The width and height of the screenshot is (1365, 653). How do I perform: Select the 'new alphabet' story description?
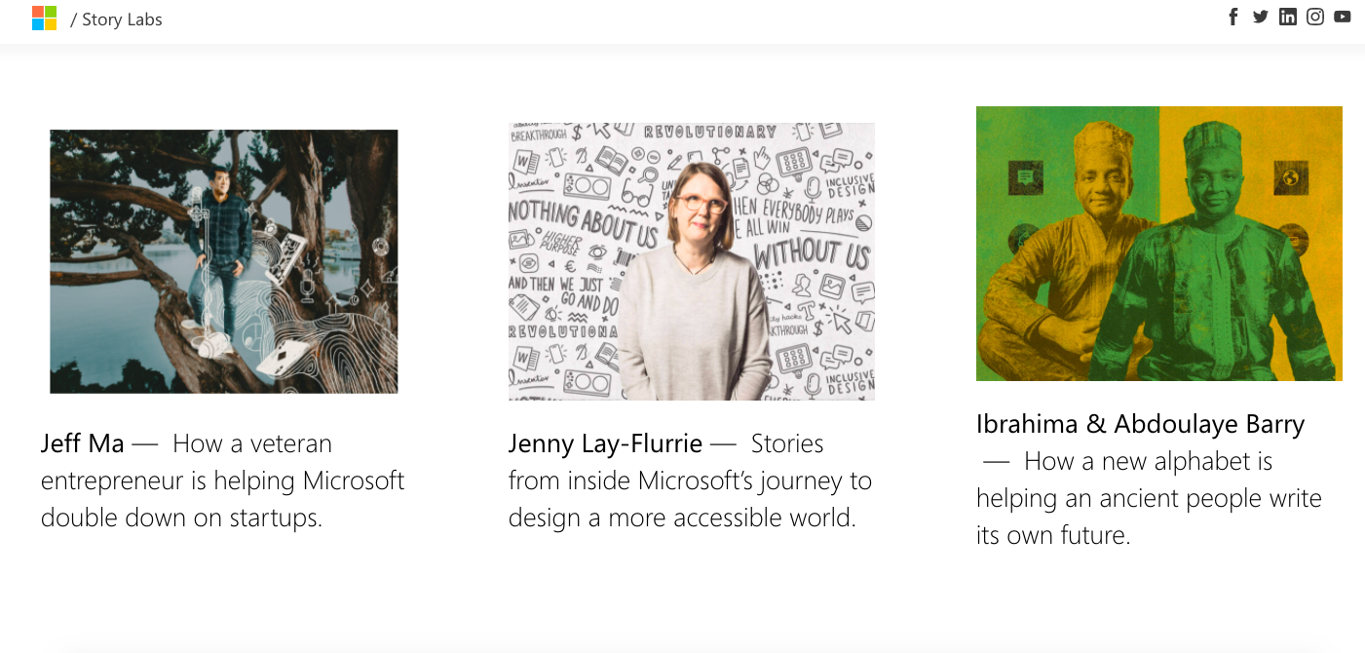(x=1150, y=498)
